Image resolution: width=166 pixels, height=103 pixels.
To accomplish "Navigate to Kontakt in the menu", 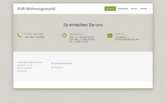I will coord(144,9).
